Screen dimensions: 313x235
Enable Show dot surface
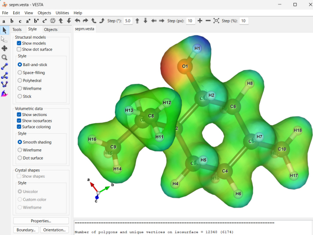[19, 49]
